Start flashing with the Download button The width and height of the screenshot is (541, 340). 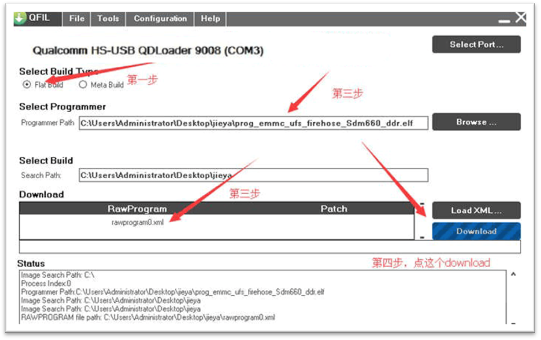click(476, 231)
